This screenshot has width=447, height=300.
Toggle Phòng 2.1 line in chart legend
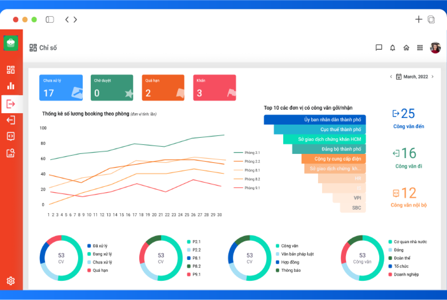[x=247, y=153]
